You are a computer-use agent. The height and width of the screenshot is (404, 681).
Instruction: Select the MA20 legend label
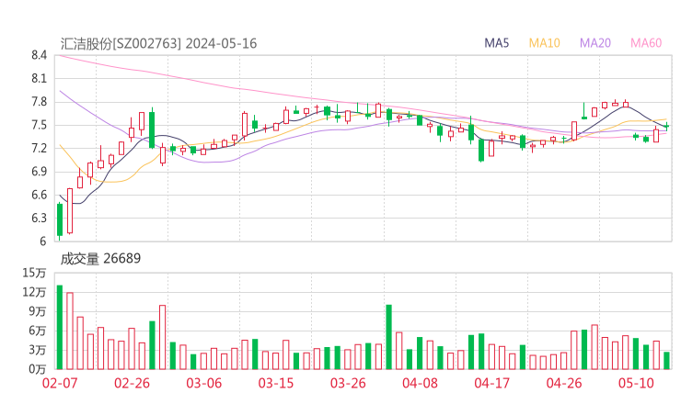click(595, 43)
